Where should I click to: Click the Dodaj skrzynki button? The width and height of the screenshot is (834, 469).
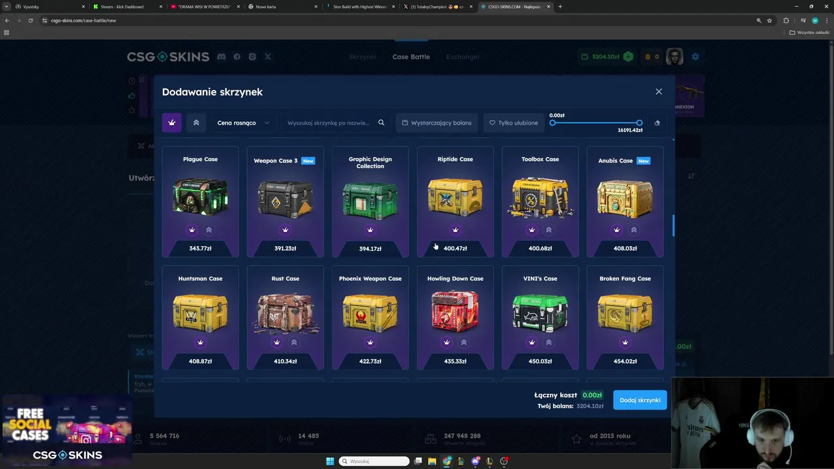[x=640, y=400]
